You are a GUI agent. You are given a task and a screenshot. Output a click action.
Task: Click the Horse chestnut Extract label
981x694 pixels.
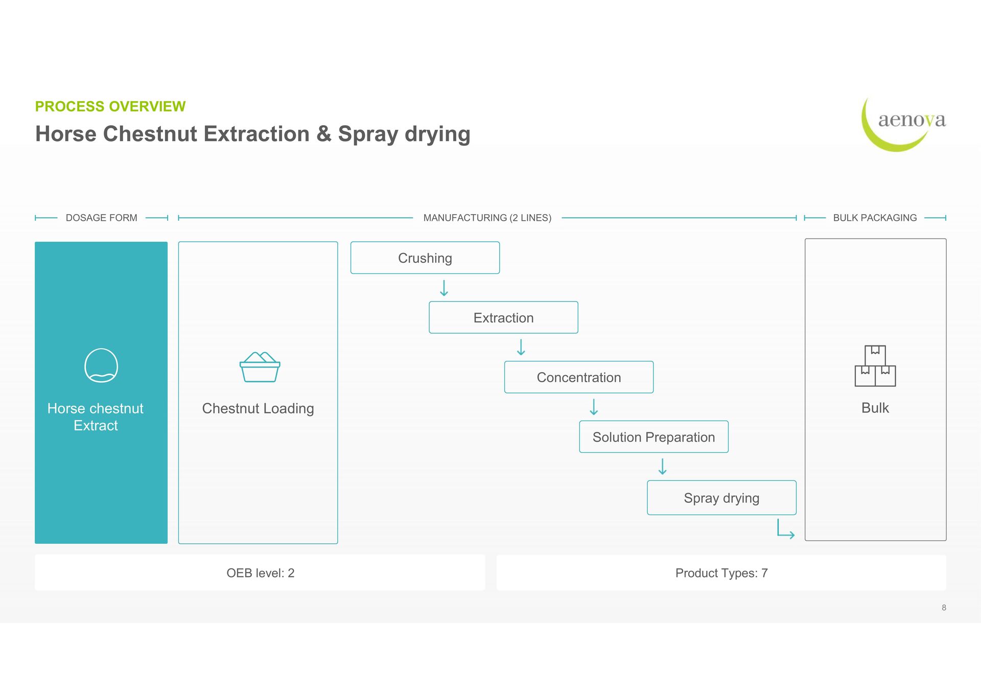point(96,417)
